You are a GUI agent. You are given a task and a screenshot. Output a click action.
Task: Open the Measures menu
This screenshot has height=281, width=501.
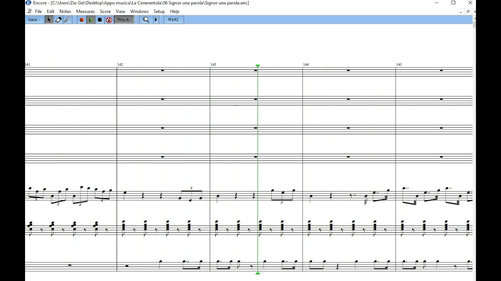[x=85, y=11]
